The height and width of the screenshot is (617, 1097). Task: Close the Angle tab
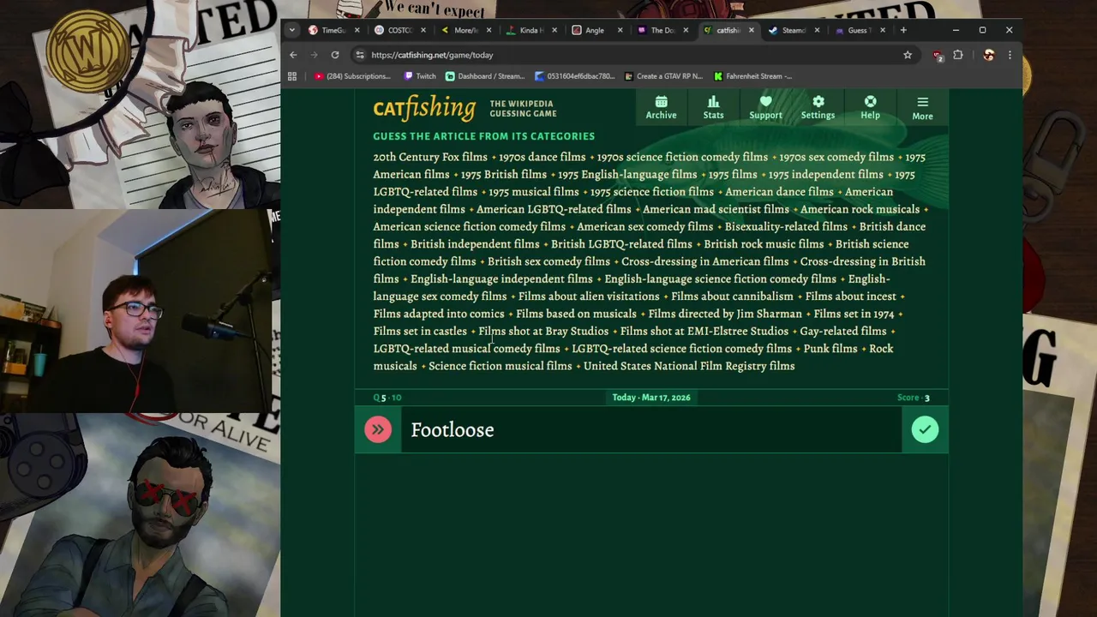pyautogui.click(x=619, y=30)
